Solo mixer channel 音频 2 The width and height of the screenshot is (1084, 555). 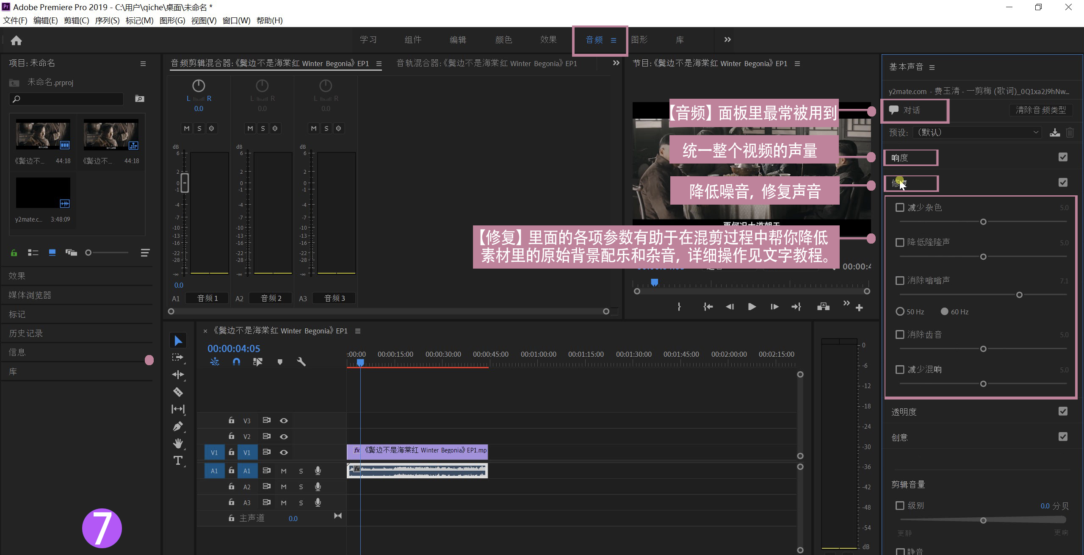point(263,128)
